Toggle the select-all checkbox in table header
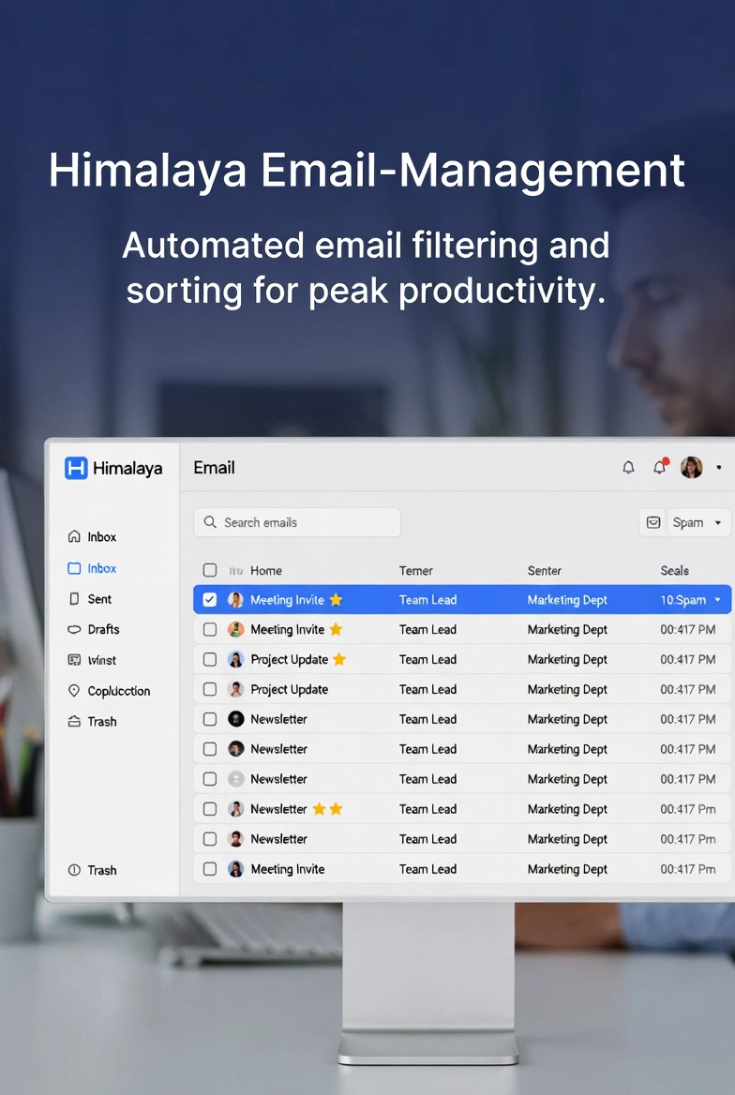Screen dimensions: 735x1095 coord(210,570)
